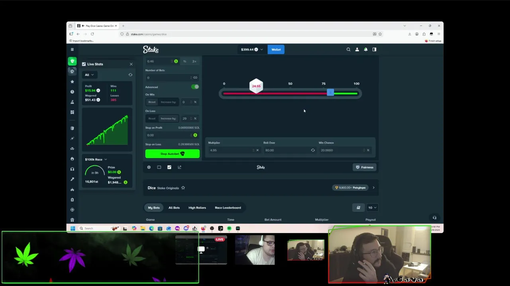Click the Stake logo in header
510x286 pixels.
(x=151, y=50)
